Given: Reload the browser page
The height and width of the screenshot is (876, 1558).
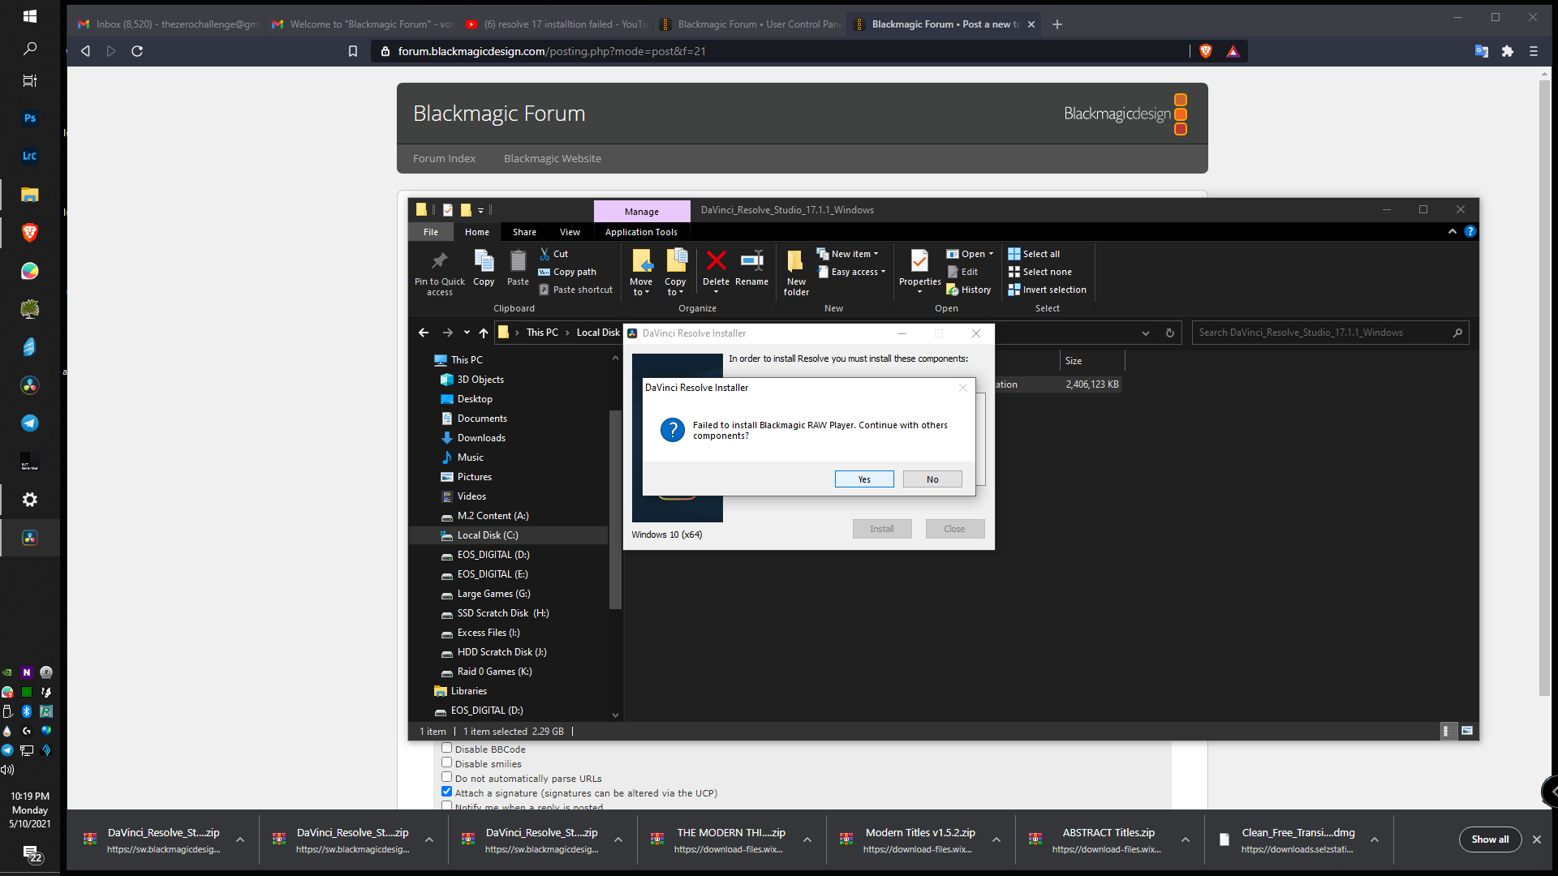Looking at the screenshot, I should tap(137, 51).
